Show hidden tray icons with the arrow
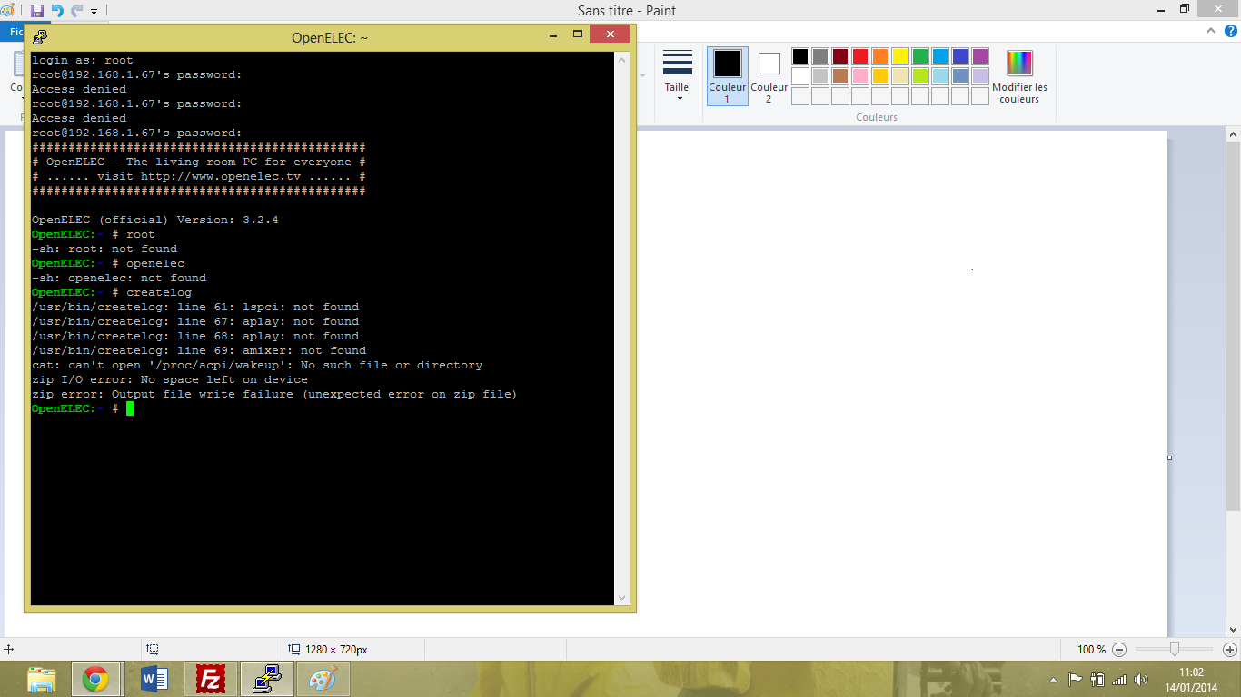This screenshot has width=1241, height=697. click(x=1053, y=680)
